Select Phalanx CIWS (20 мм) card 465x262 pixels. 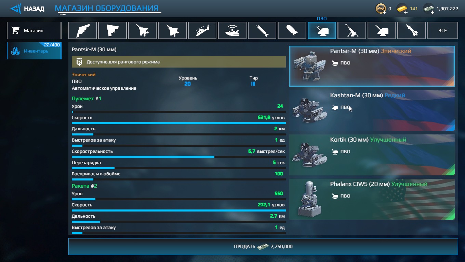(372, 199)
